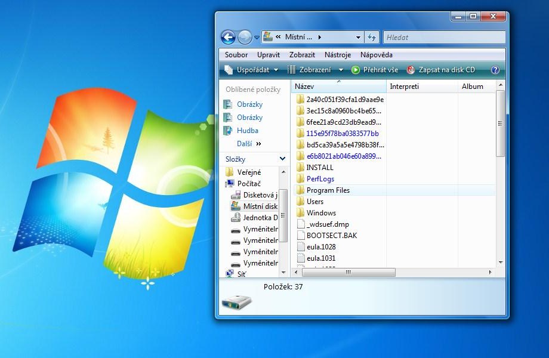This screenshot has height=358, width=549.
Task: Expand the address bar history dropdown
Action: pos(358,37)
